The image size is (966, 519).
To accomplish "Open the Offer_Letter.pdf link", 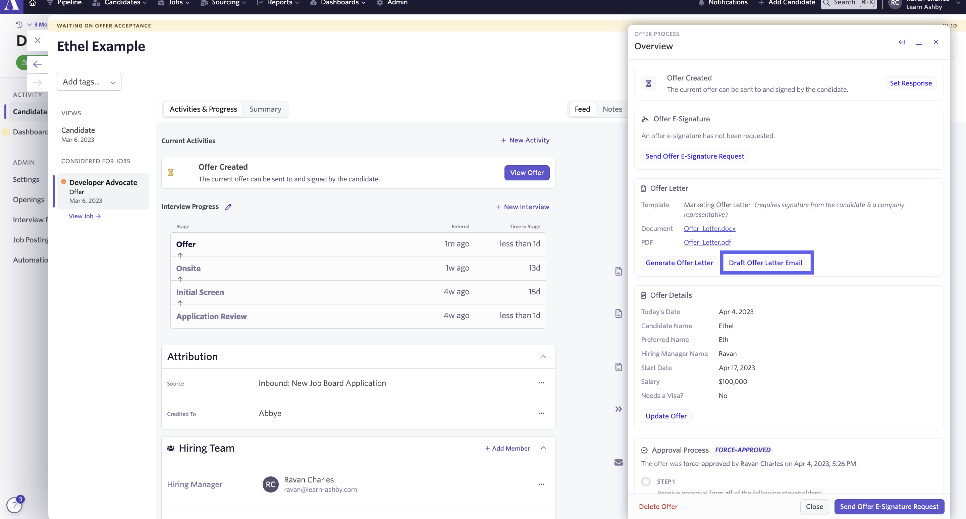I will click(x=707, y=242).
